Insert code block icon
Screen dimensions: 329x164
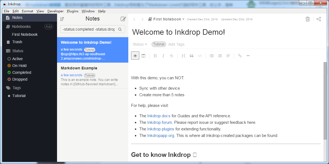pyautogui.click(x=200, y=56)
